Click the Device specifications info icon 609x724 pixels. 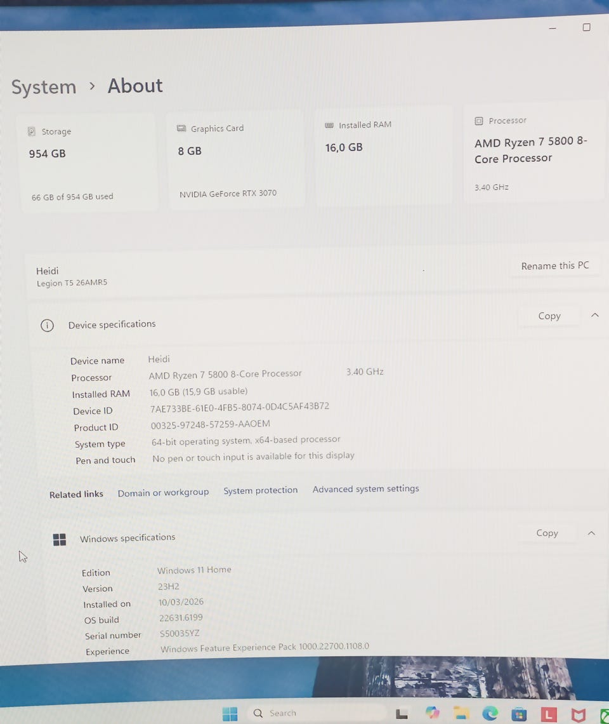point(47,326)
